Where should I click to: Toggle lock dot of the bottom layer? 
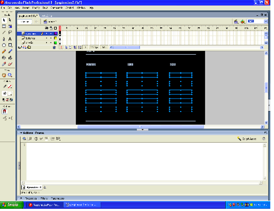tap(51, 43)
